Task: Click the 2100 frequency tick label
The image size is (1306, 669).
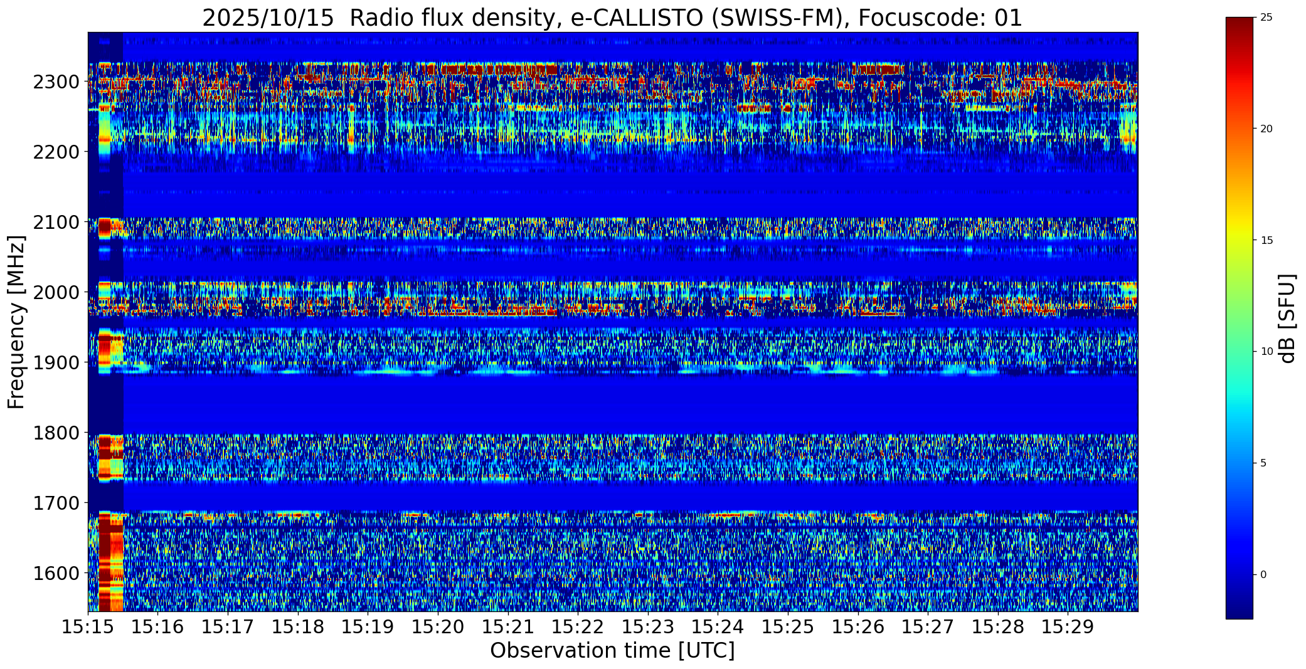Action: coord(57,223)
